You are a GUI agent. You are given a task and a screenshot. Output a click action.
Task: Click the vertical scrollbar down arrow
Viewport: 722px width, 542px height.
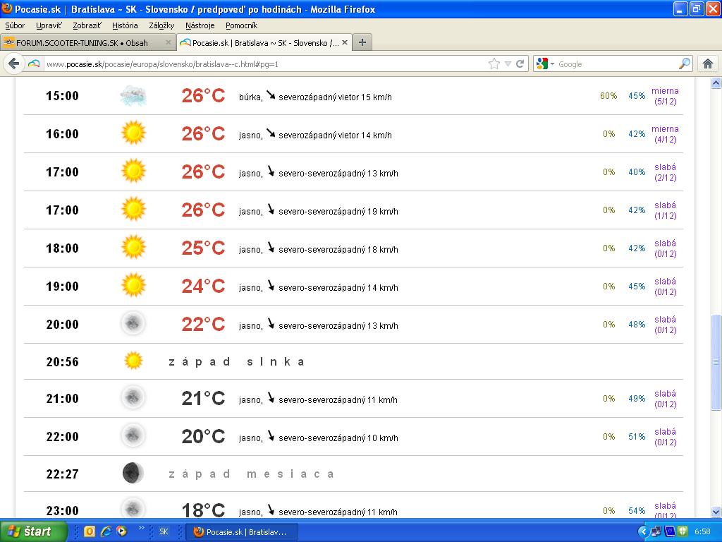point(716,512)
